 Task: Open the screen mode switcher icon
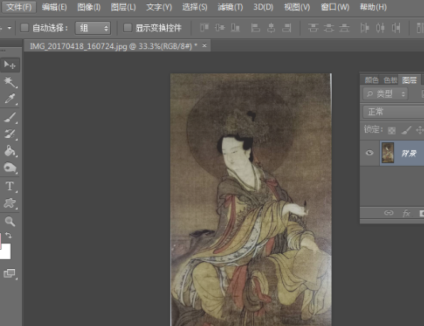pyautogui.click(x=10, y=273)
